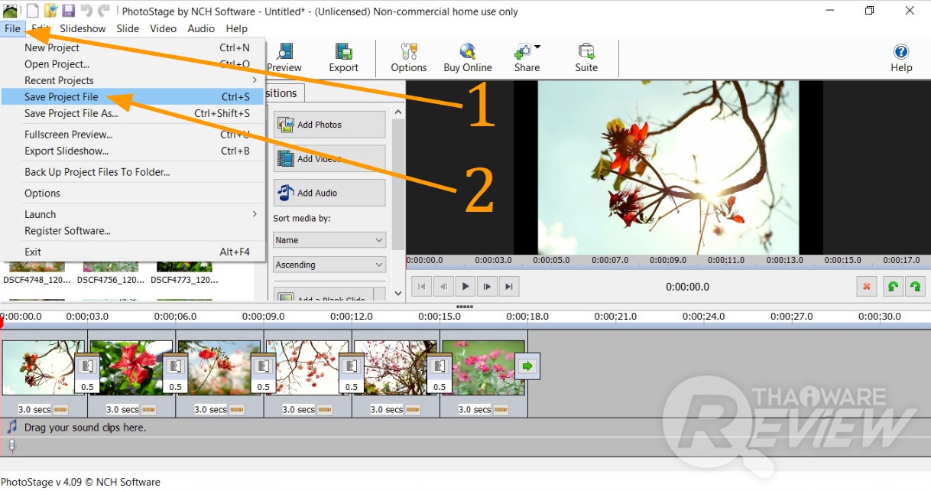Click the Export toolbar icon

click(344, 51)
